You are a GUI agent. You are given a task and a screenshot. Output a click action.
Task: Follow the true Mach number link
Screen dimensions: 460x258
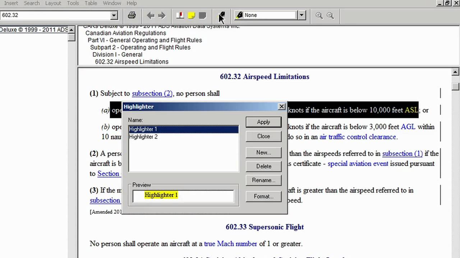(230, 244)
